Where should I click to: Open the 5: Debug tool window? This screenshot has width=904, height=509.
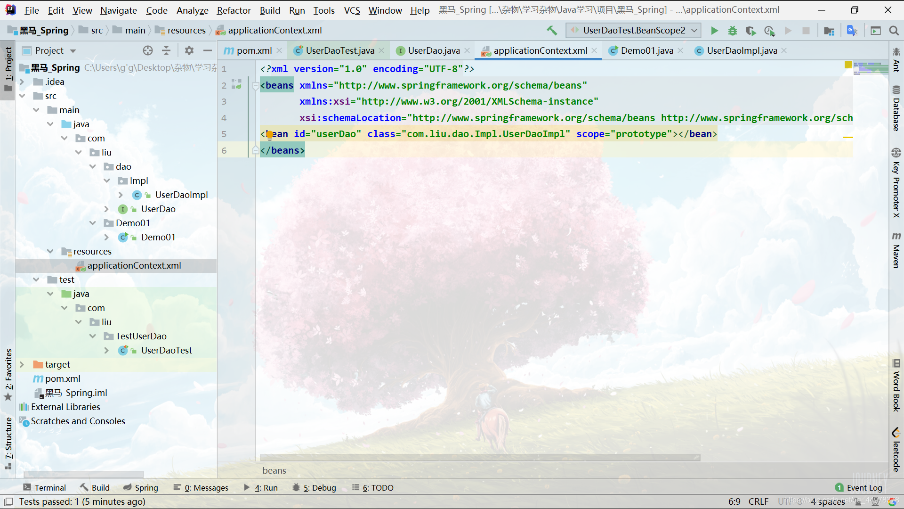(314, 488)
